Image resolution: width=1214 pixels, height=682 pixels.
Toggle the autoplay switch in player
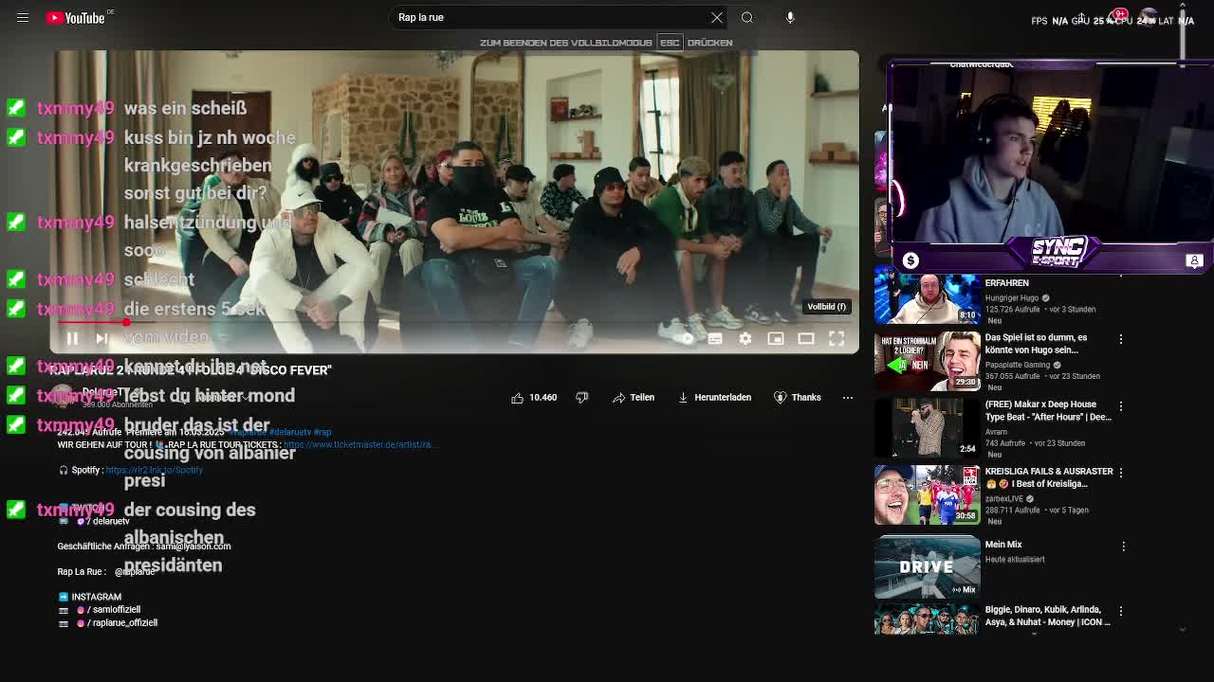point(687,338)
